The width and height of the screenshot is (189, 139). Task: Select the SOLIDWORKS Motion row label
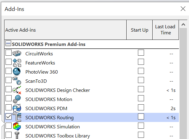49,99
